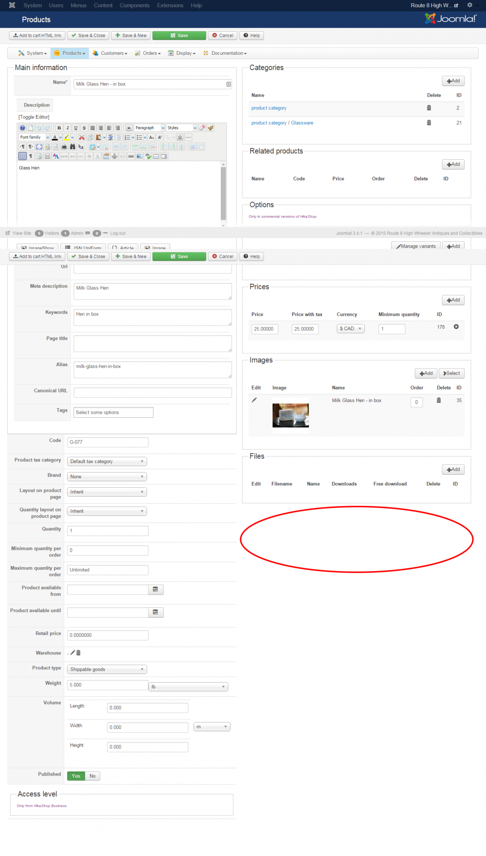Apply Italic formatting in the editor
The width and height of the screenshot is (486, 856).
(x=68, y=128)
